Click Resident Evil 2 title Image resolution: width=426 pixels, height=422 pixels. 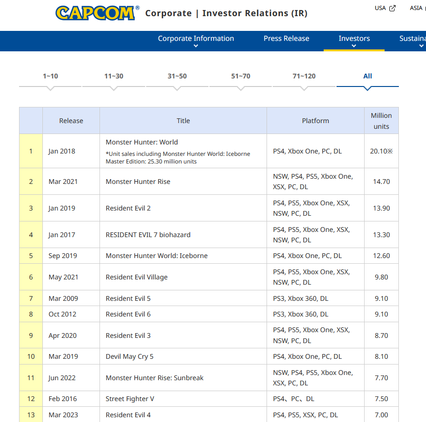[x=128, y=208]
